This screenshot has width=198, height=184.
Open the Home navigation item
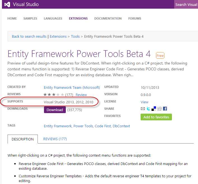(x=12, y=18)
